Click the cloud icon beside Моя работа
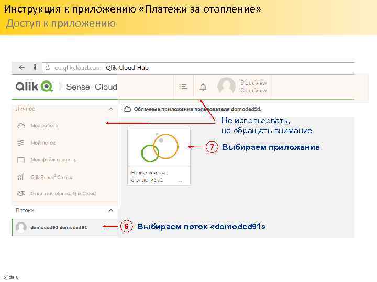The height and width of the screenshot is (282, 377). coord(21,126)
